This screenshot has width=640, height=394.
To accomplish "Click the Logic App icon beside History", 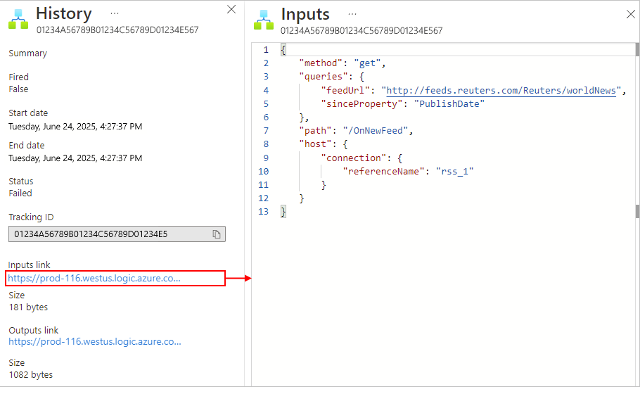I will click(x=18, y=19).
